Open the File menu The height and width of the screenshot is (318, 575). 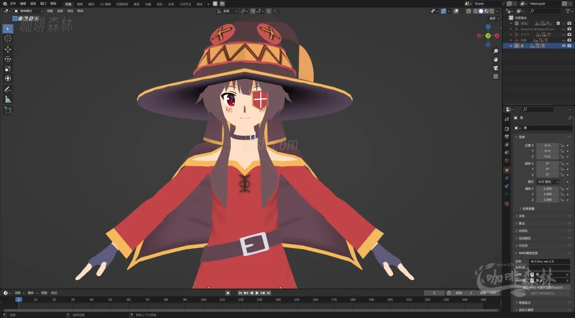point(13,4)
